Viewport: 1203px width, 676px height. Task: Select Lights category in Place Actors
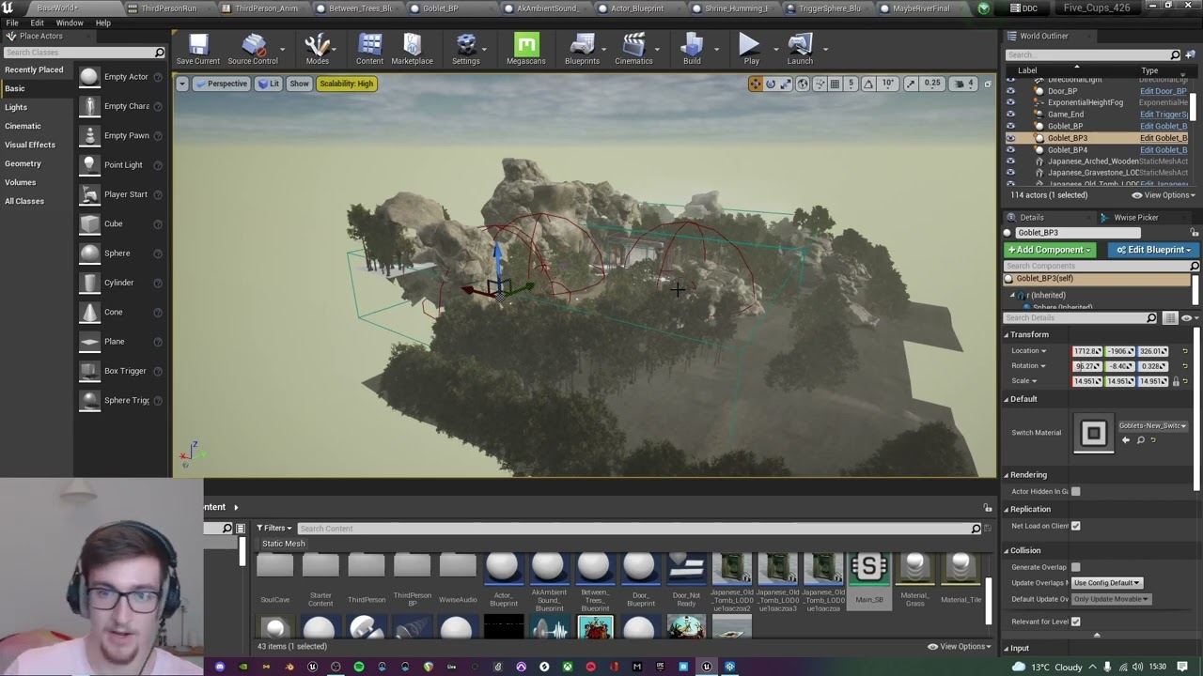(x=16, y=107)
